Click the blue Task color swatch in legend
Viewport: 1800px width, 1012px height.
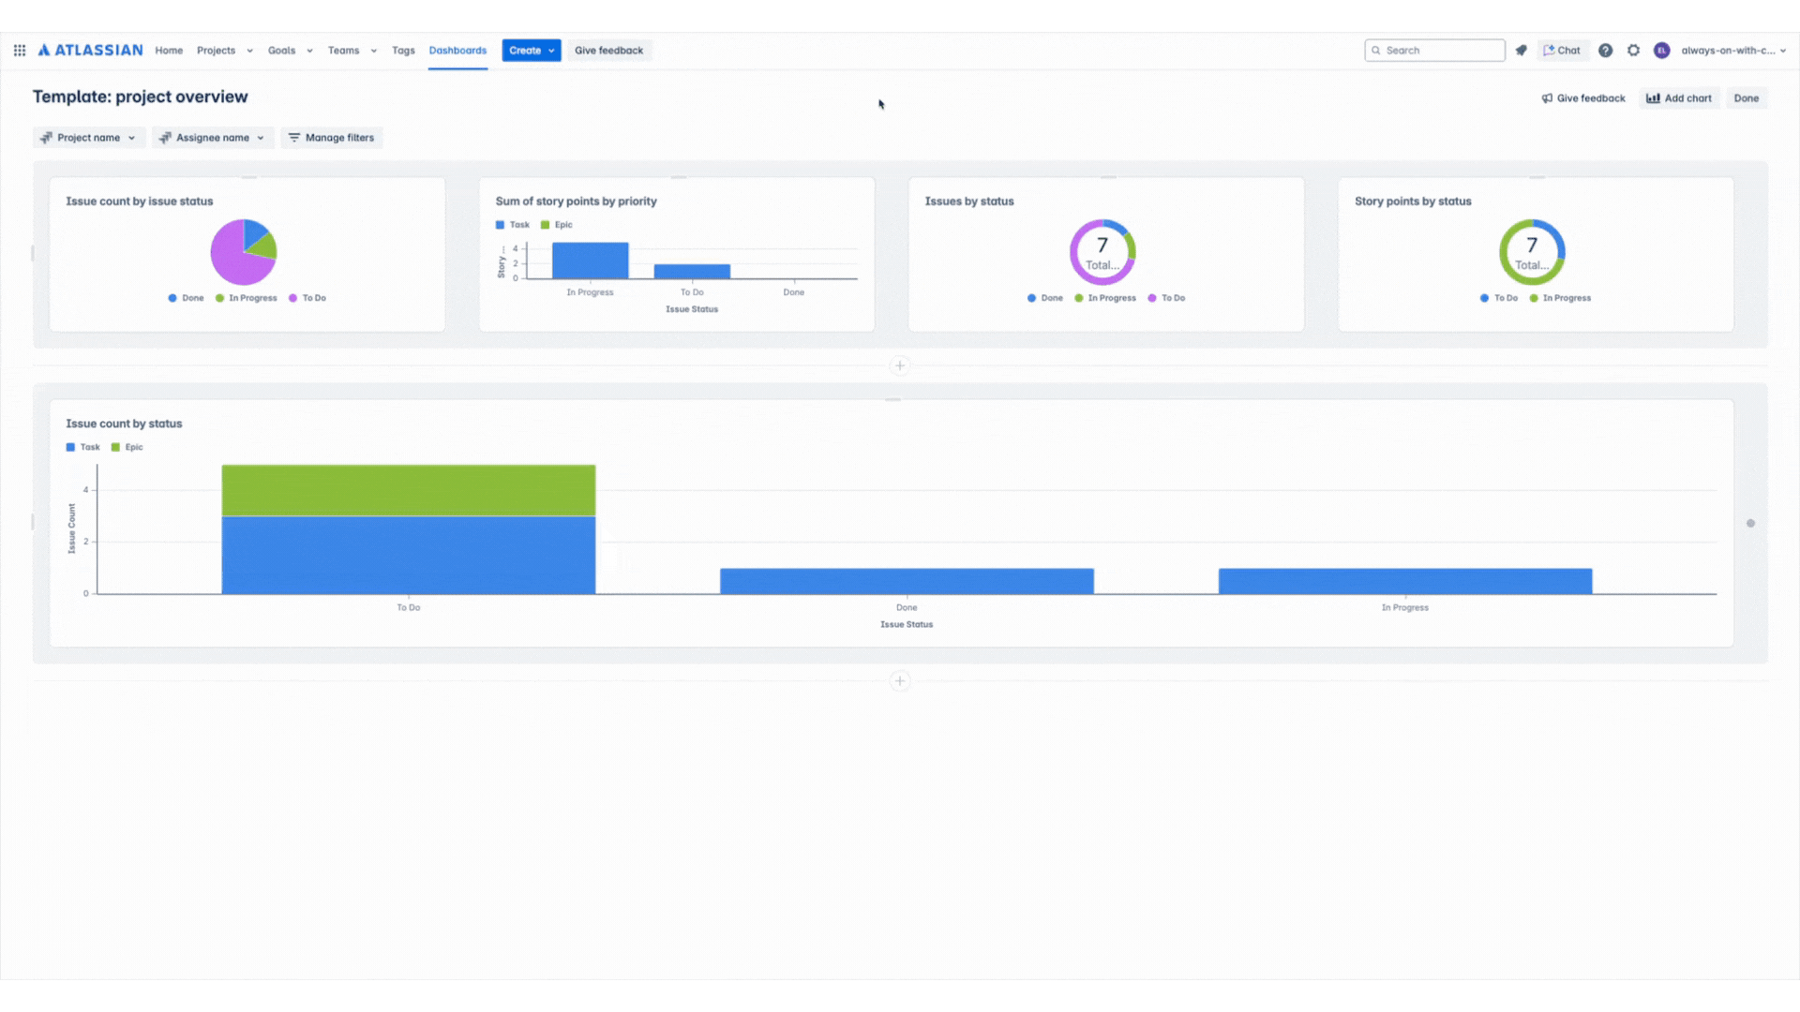(70, 447)
